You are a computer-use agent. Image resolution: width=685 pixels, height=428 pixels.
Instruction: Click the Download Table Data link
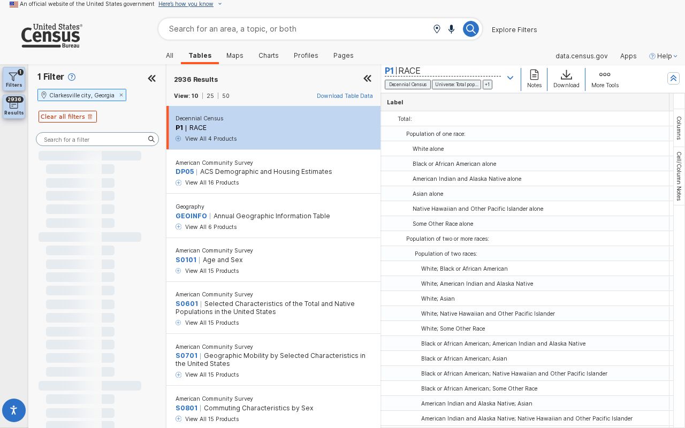[345, 96]
